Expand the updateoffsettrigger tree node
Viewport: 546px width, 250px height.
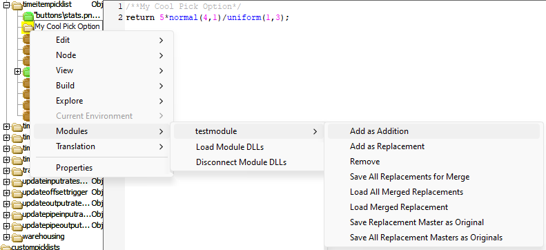[6, 193]
